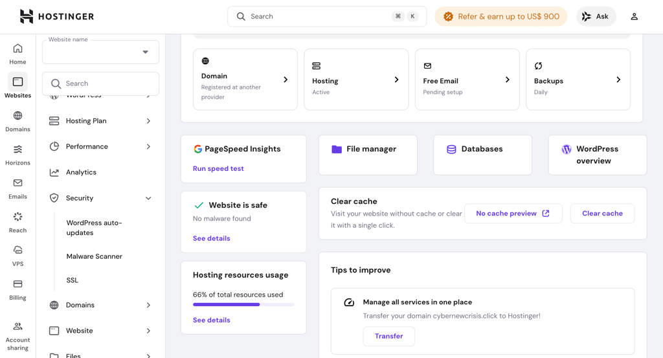Open Billing in the left rail
This screenshot has height=358, width=663.
tap(17, 290)
